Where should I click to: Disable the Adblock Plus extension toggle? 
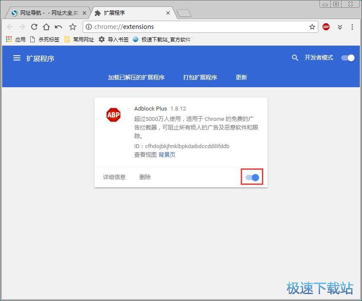252,177
